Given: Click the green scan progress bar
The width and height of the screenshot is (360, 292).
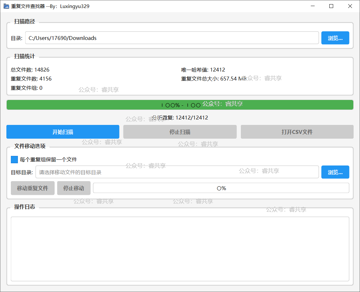Looking at the screenshot, I should coord(180,105).
